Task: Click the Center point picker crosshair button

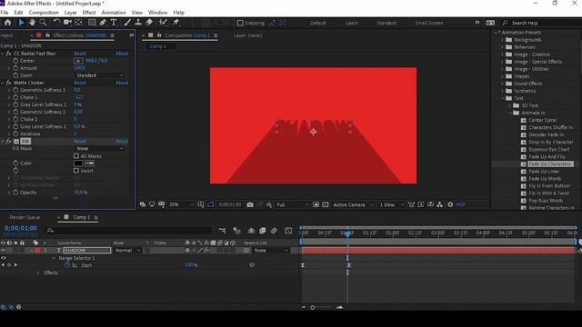Action: [78, 61]
